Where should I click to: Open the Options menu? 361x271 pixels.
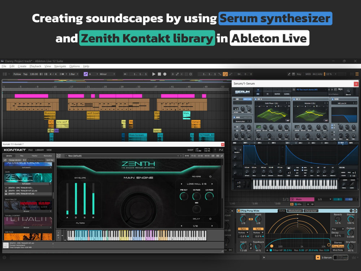pos(75,66)
